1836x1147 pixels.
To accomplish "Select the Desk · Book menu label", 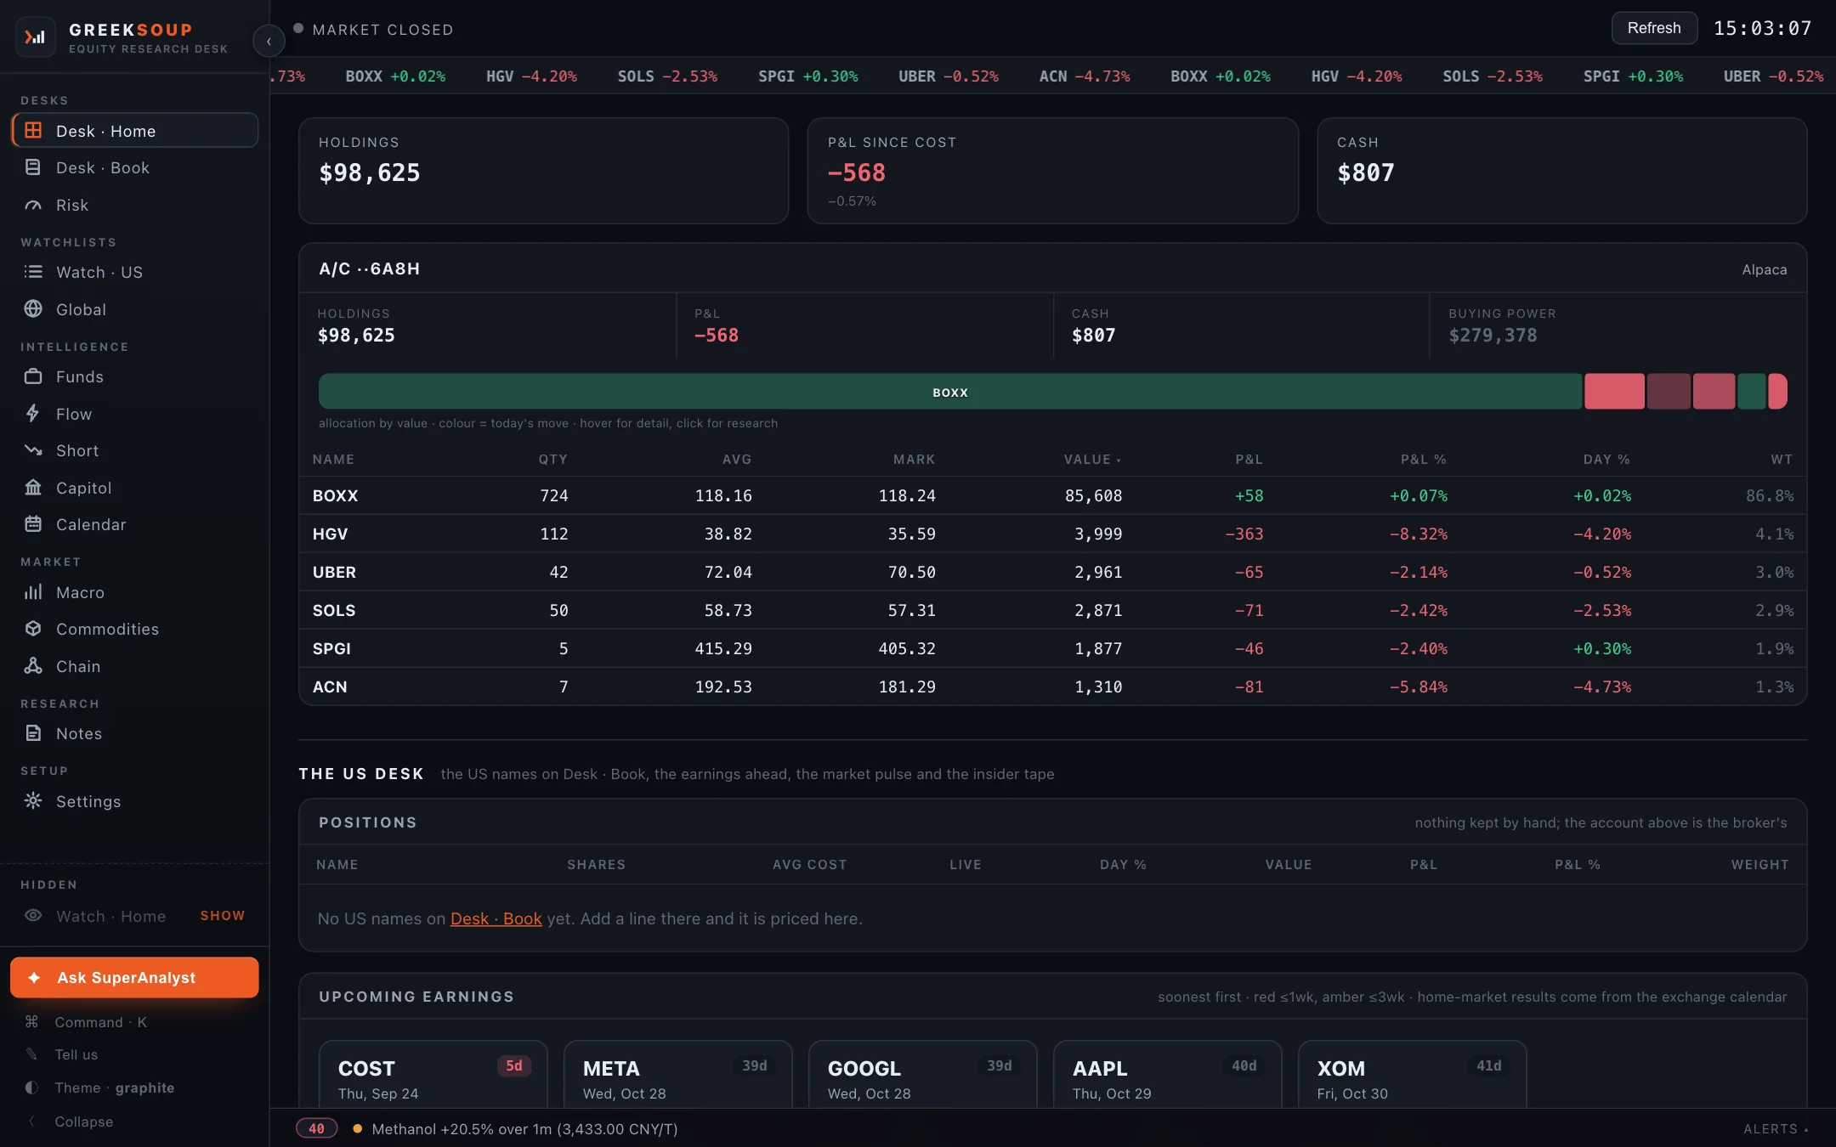I will [x=103, y=168].
